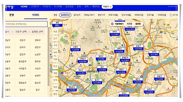Toggle the 심리 map side button
Screen dimensions: 183x102
click(x=55, y=52)
